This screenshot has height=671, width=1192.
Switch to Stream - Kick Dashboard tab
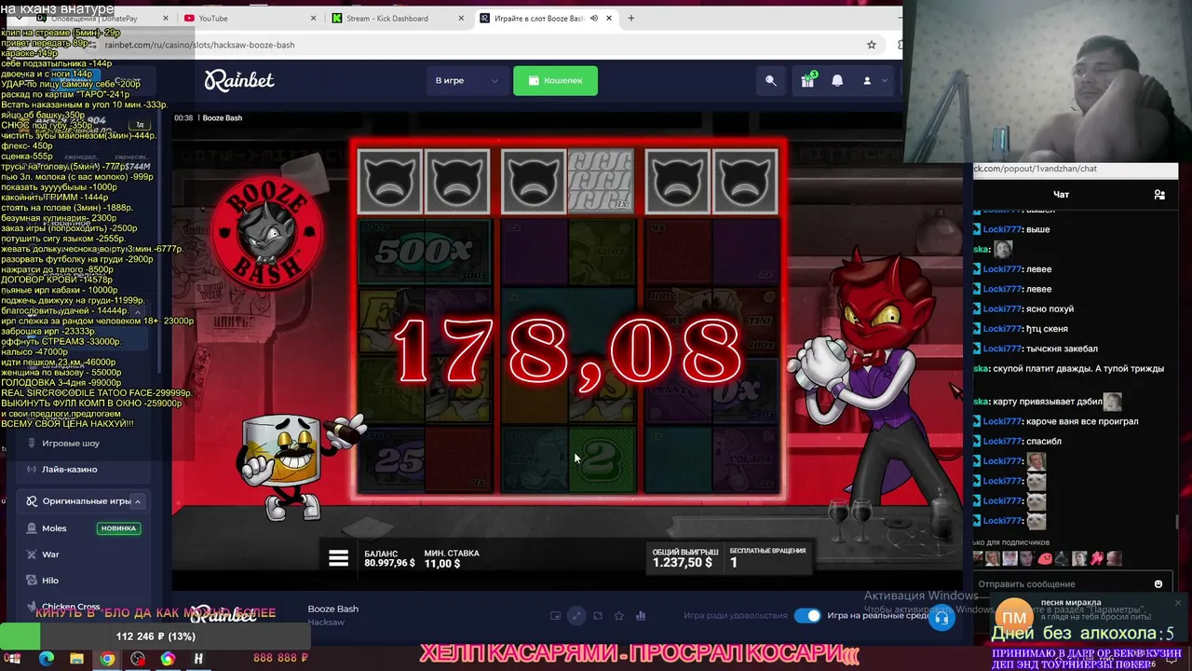pos(399,18)
